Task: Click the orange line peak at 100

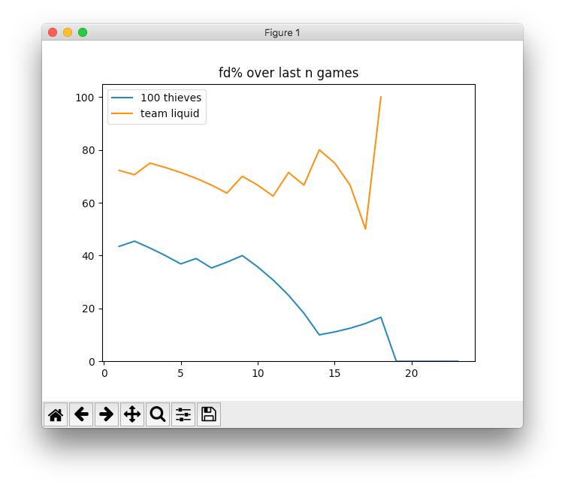Action: pos(381,97)
